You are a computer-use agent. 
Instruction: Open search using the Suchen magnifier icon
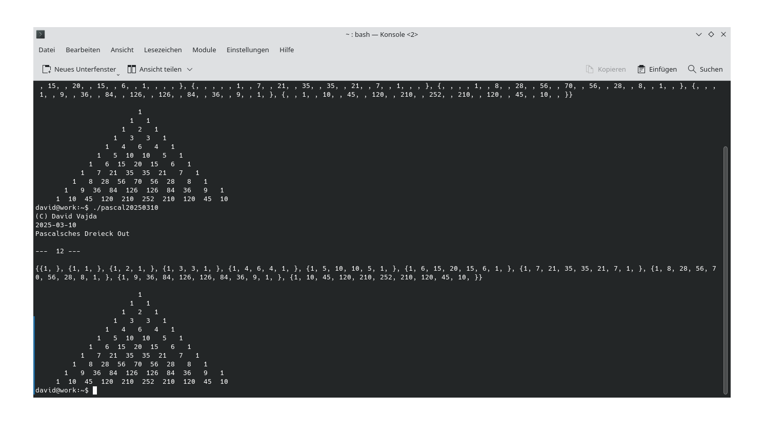point(692,69)
